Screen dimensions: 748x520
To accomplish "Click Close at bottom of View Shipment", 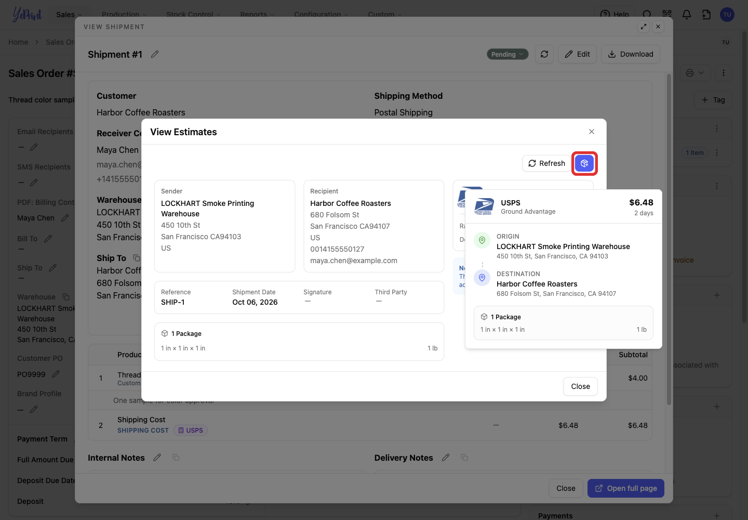I will pos(566,488).
